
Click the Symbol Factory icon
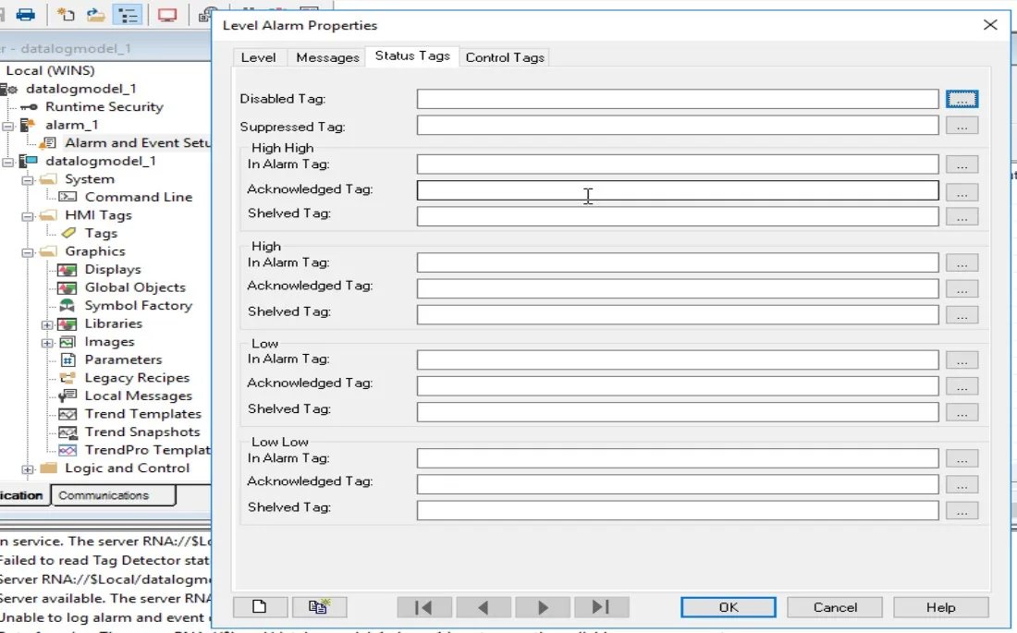[67, 306]
